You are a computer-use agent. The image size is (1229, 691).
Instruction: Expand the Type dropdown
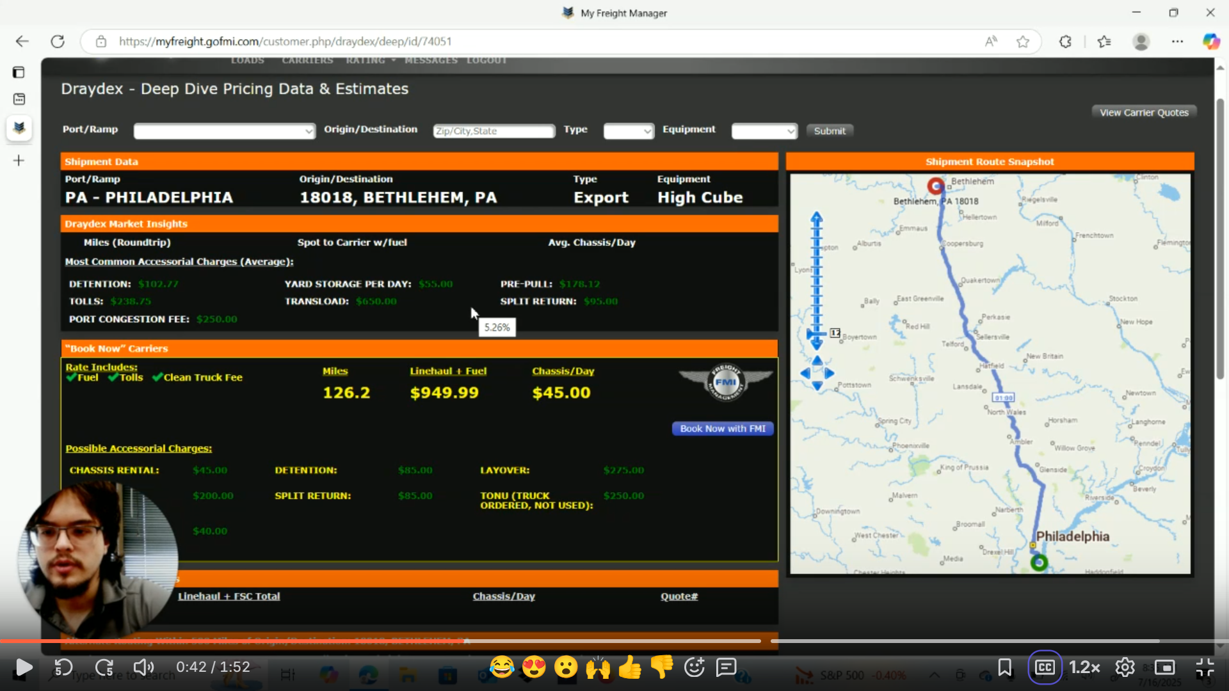628,131
